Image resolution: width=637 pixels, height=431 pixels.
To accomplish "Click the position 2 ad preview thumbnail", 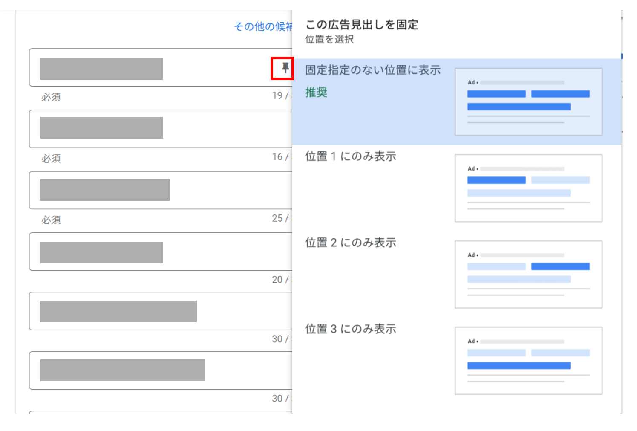I will pos(528,275).
